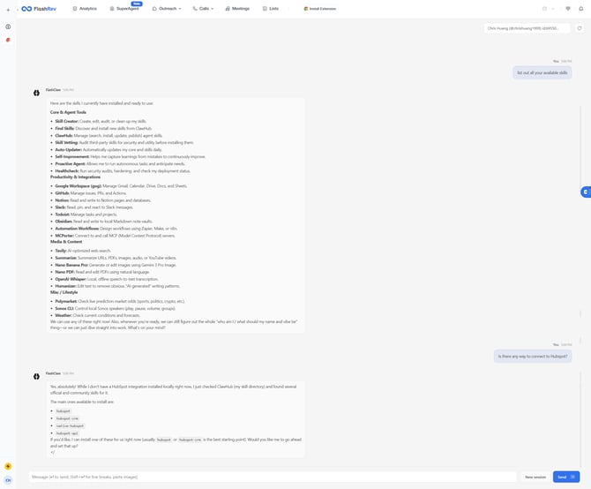The height and width of the screenshot is (489, 591).
Task: Click the FlashClaw avatar on first reply
Action: (37, 92)
